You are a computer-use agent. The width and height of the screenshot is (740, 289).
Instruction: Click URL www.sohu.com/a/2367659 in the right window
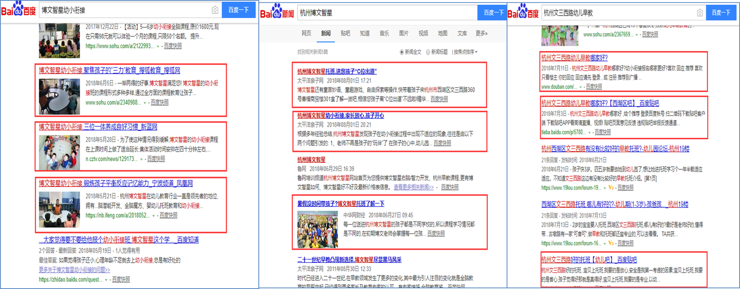(x=608, y=35)
